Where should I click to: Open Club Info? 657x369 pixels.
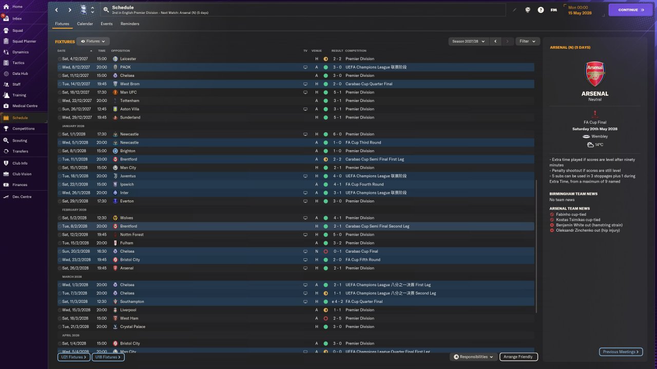click(x=24, y=163)
